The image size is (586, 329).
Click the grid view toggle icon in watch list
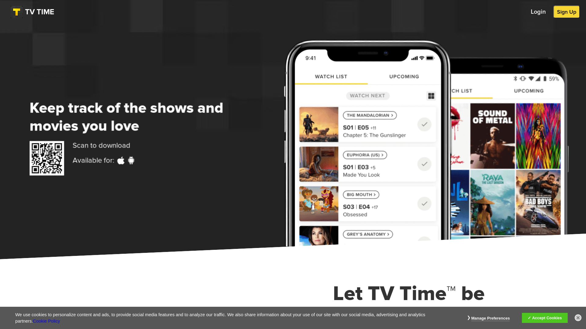click(x=431, y=96)
